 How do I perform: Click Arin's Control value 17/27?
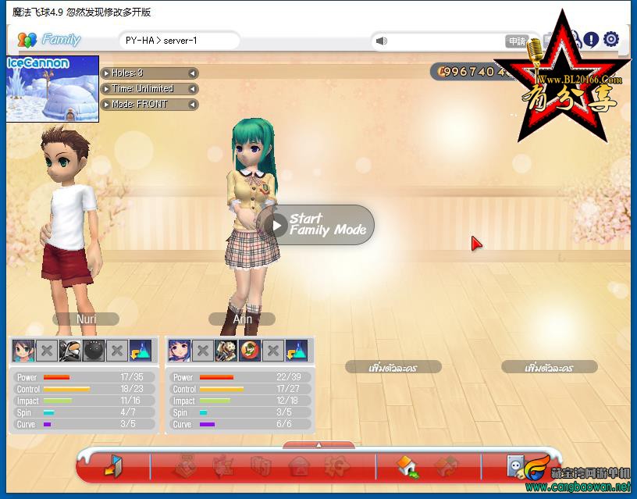pyautogui.click(x=287, y=389)
